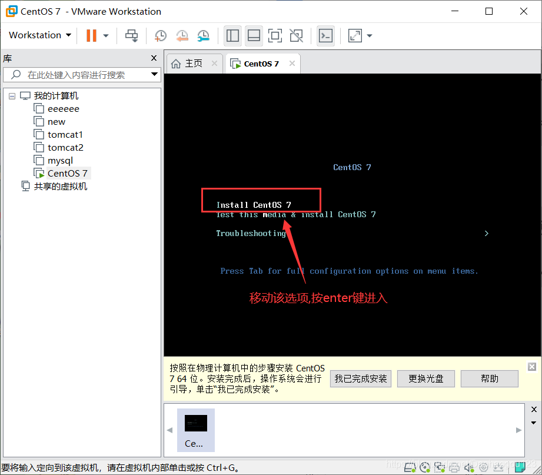Close the CentOS 7 tab
The width and height of the screenshot is (542, 475).
click(292, 63)
